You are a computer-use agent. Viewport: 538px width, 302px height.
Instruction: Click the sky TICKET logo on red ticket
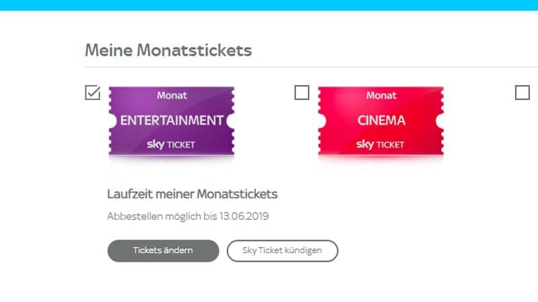[381, 144]
